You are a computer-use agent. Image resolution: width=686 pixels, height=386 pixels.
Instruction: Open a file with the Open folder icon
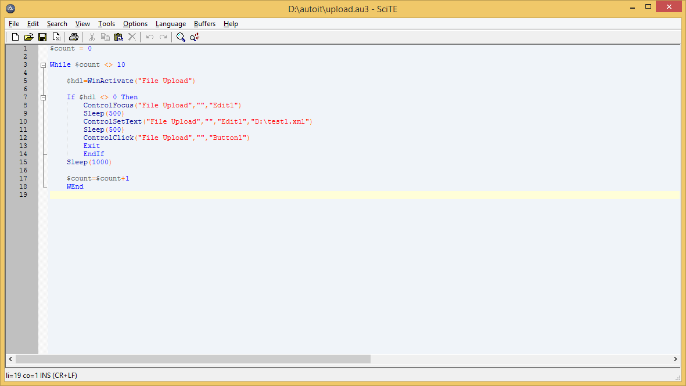coord(28,37)
